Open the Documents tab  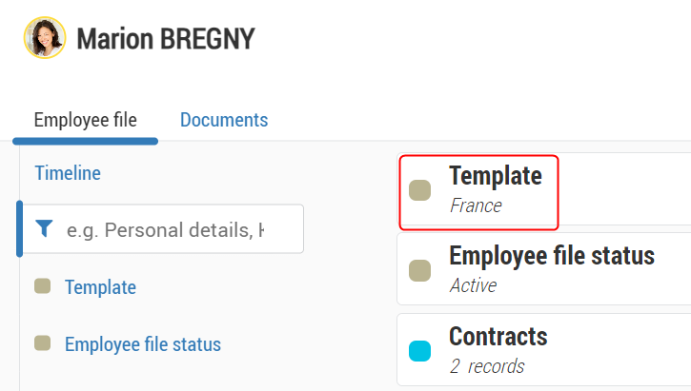pyautogui.click(x=224, y=120)
